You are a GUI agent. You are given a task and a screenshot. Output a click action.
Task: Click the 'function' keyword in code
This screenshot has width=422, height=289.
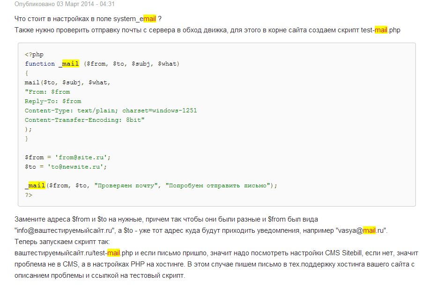[40, 64]
